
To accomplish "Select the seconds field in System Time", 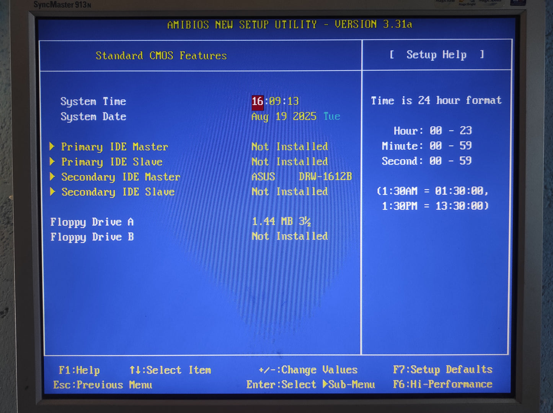I will click(x=293, y=102).
